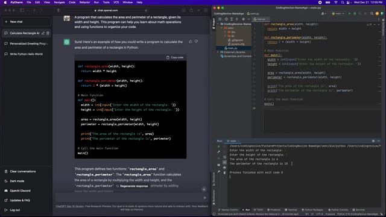The width and height of the screenshot is (386, 217).
Task: Open the main run configuration dropdown in PyCharm
Action: click(338, 13)
